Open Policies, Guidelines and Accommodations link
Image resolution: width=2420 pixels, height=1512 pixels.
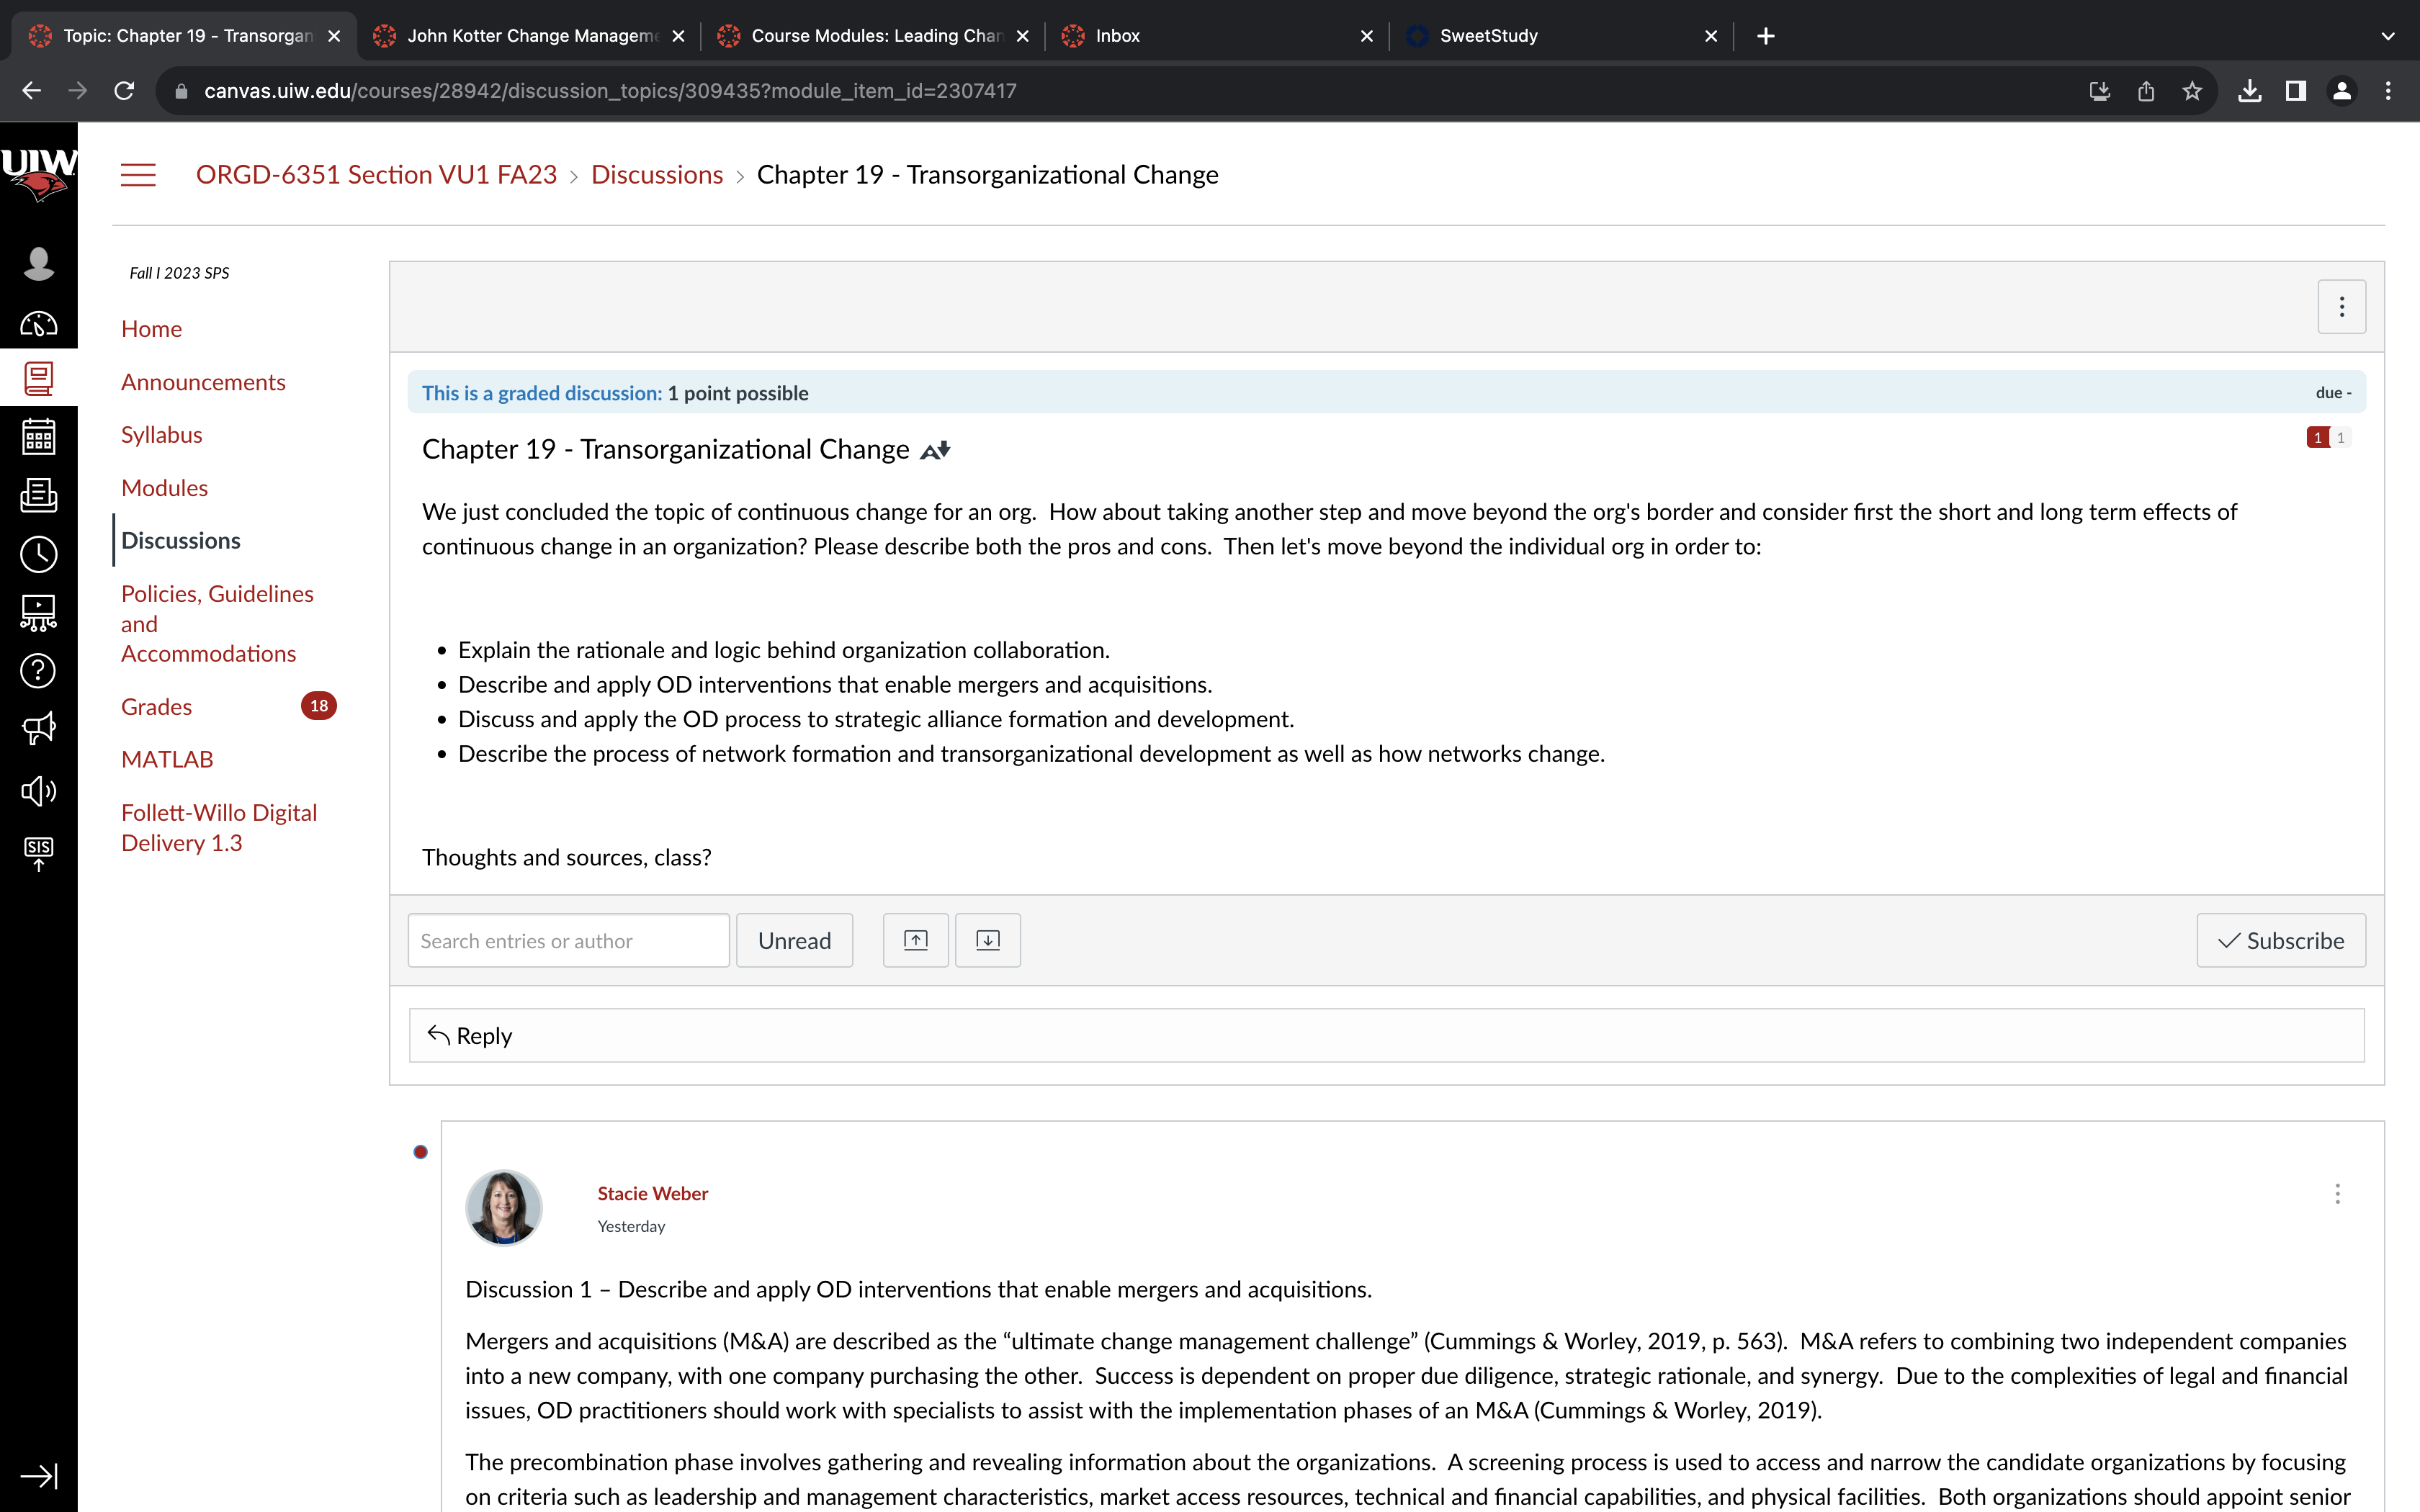[217, 624]
